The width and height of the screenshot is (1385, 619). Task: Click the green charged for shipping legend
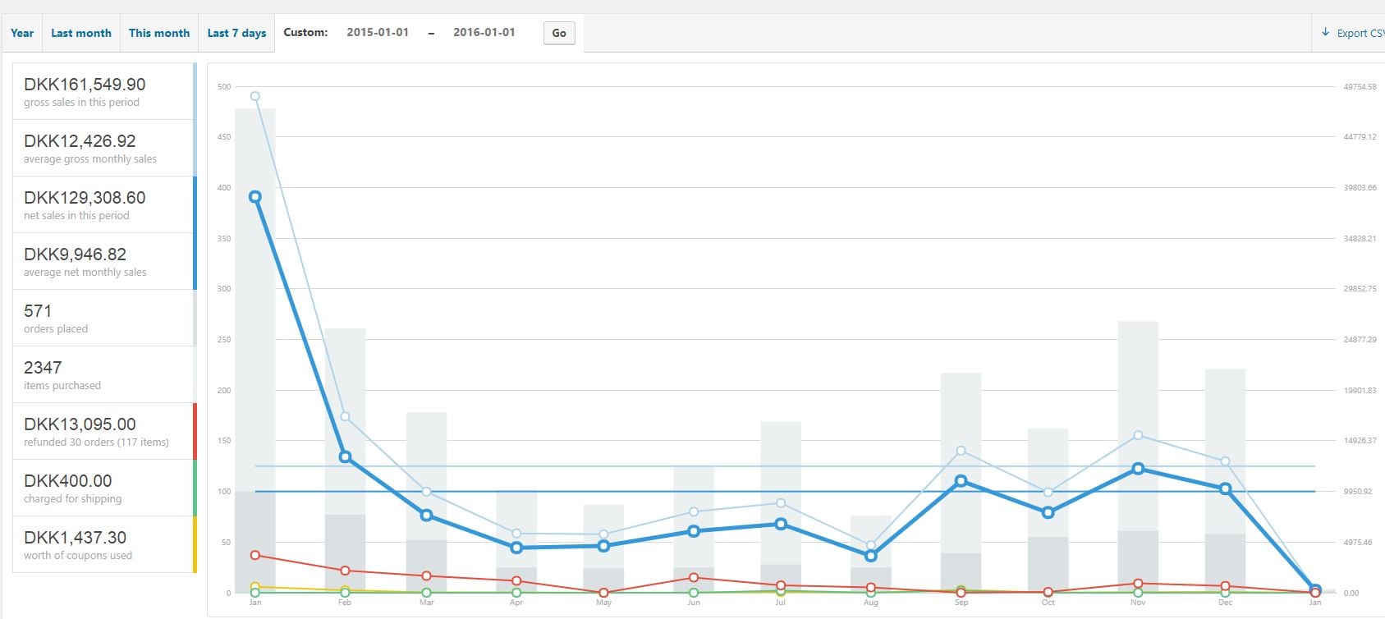(103, 488)
